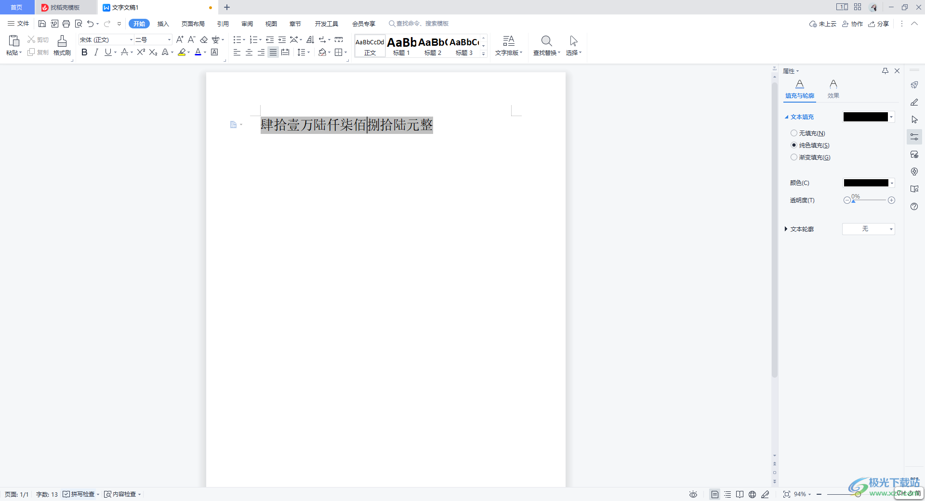
Task: Click the Sort icon in paragraph group
Action: [310, 40]
